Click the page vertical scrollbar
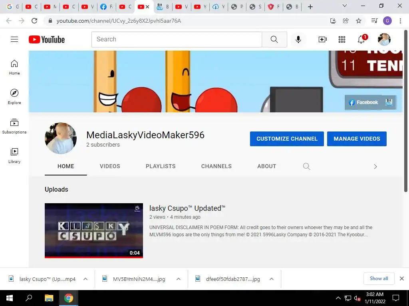409x306 pixels. [406, 111]
